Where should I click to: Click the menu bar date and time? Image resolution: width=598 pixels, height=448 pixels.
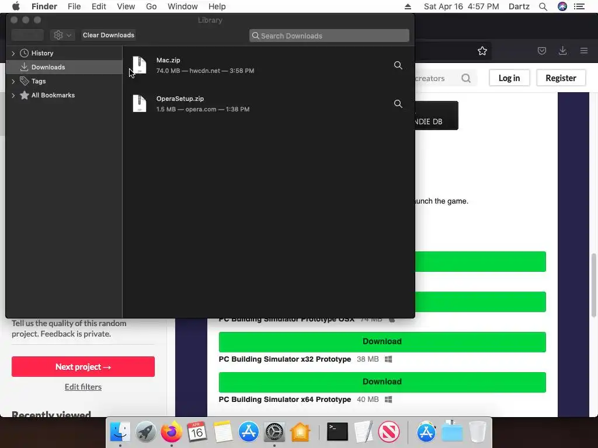[461, 6]
